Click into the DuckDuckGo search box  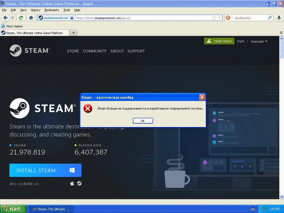point(250,18)
